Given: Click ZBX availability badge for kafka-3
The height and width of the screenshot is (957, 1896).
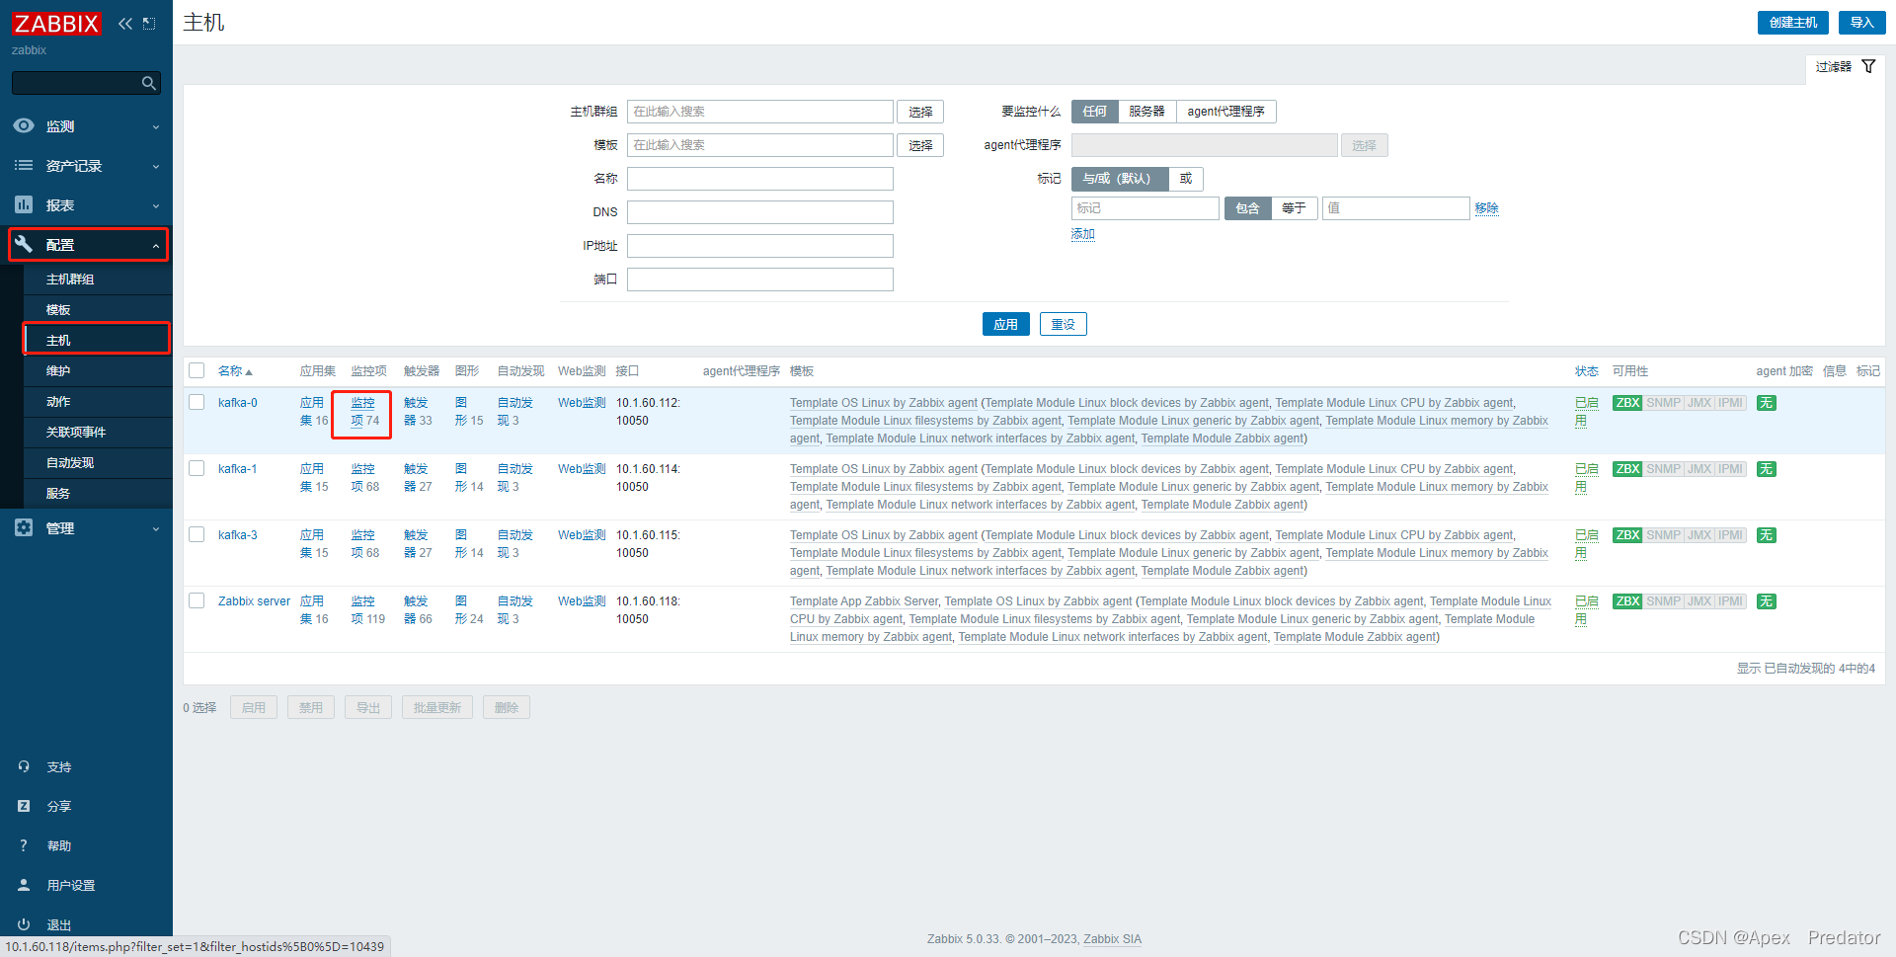Looking at the screenshot, I should point(1627,535).
